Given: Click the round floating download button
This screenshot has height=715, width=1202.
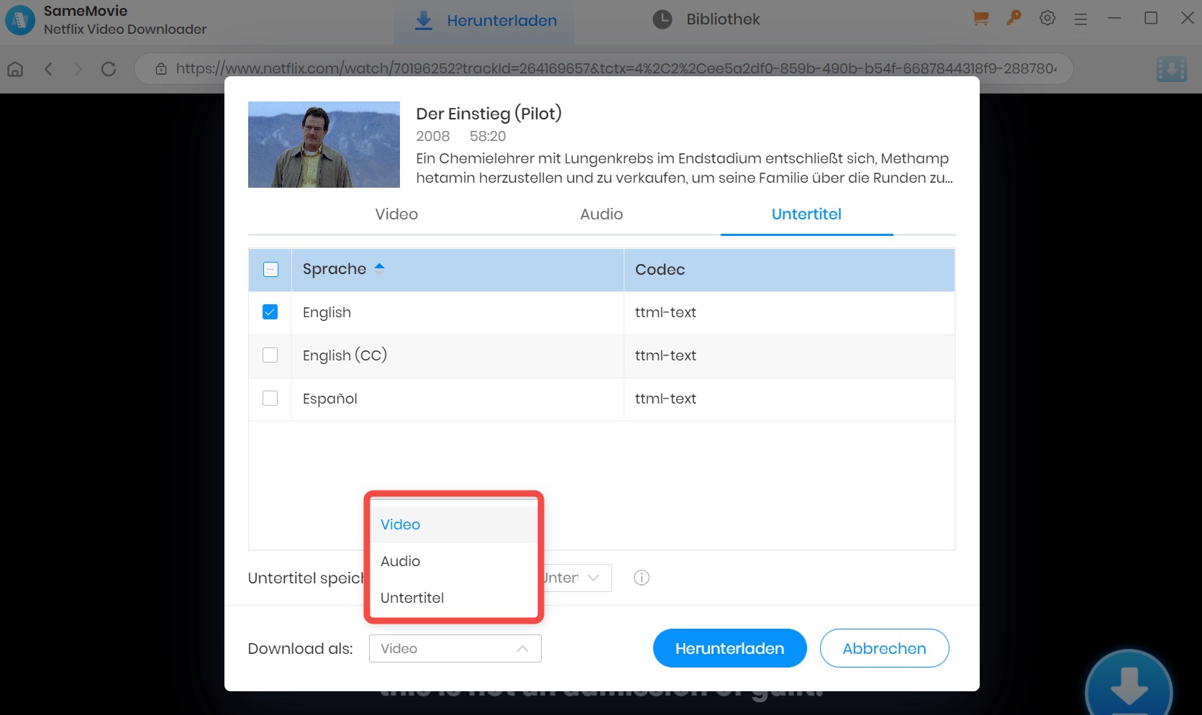Looking at the screenshot, I should pos(1129,683).
